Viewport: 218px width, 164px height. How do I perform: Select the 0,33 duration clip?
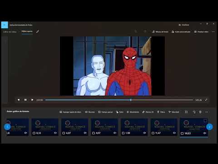click(x=45, y=127)
